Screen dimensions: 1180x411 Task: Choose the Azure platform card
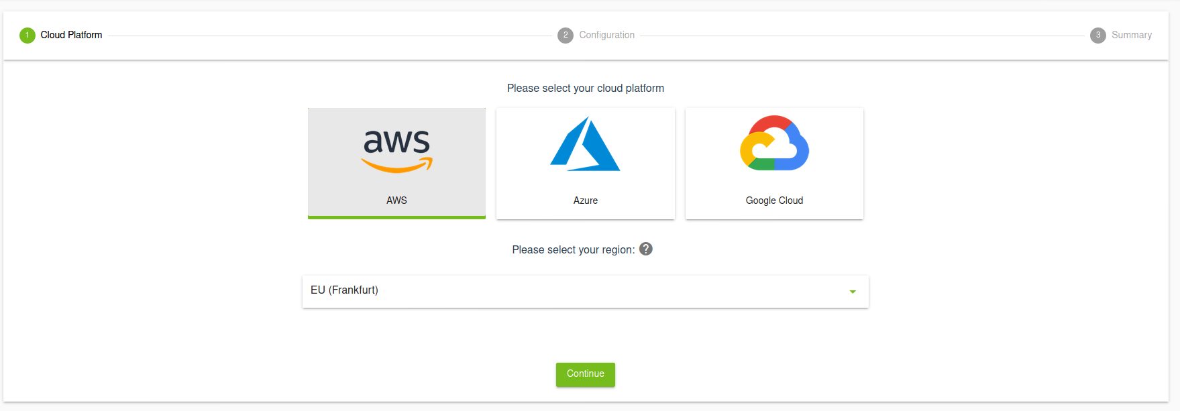tap(586, 163)
